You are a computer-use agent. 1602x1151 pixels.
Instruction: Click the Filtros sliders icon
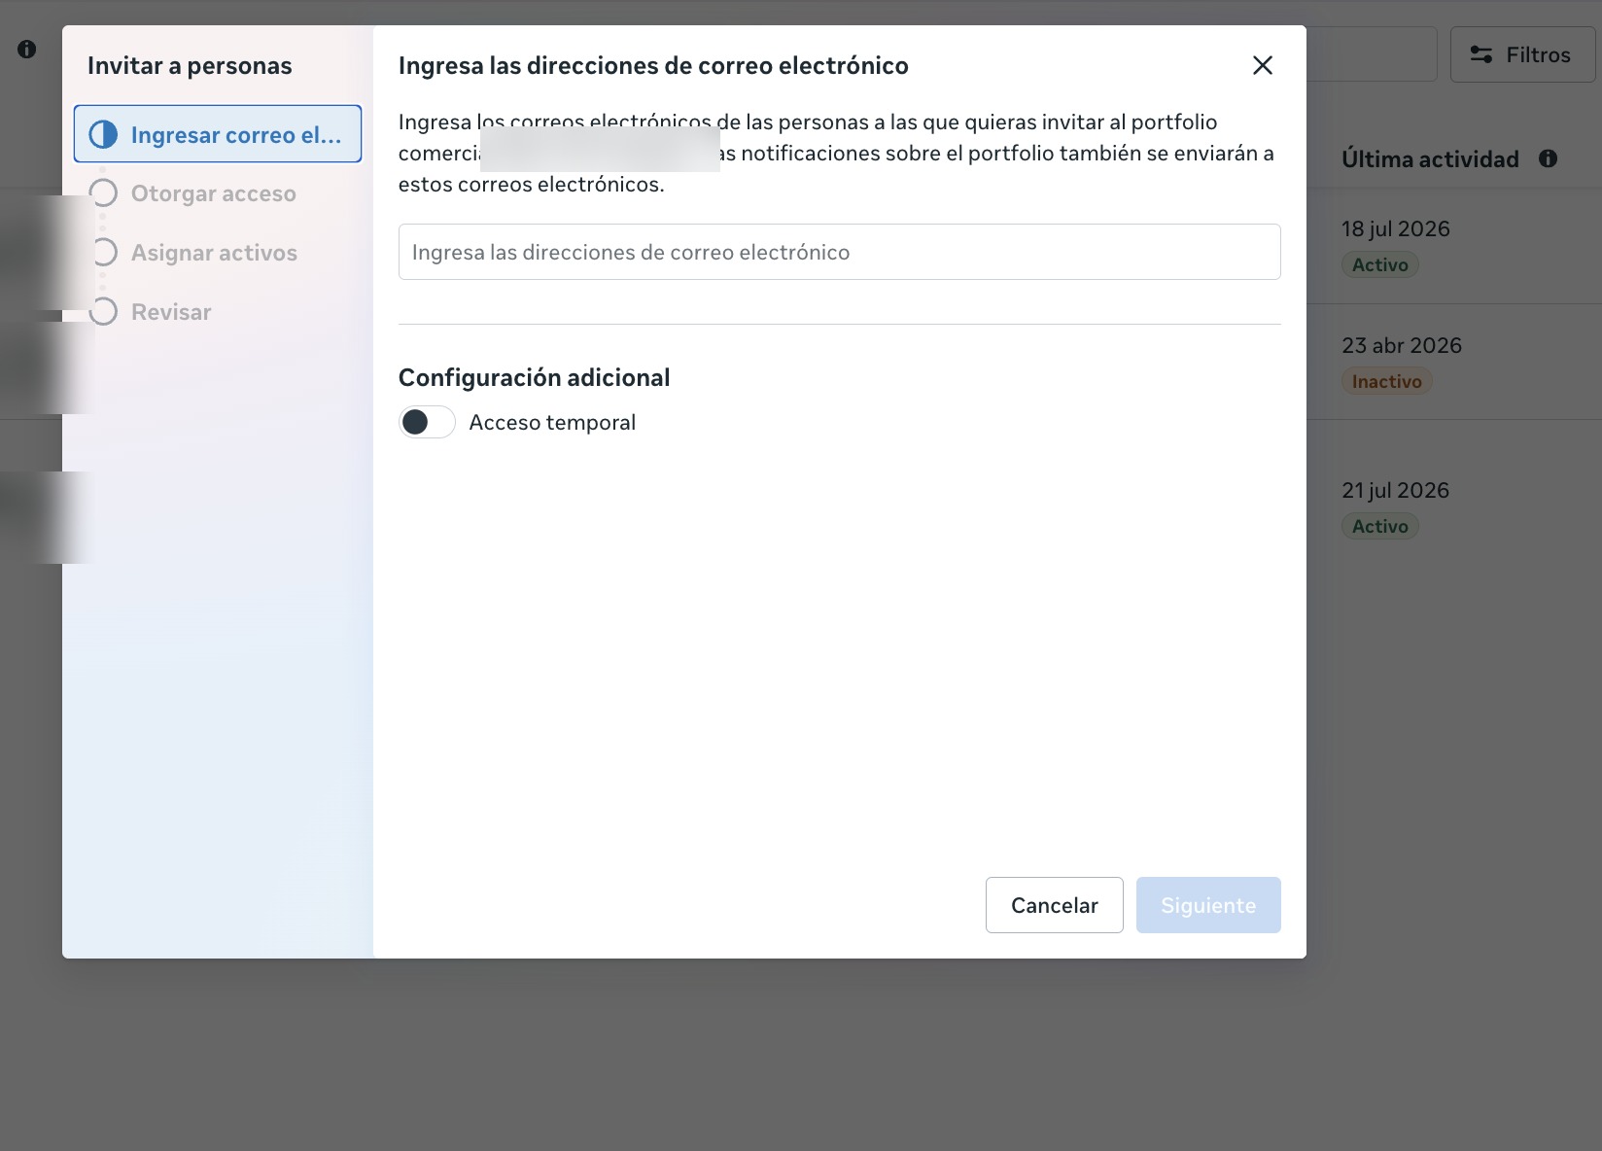click(1481, 54)
